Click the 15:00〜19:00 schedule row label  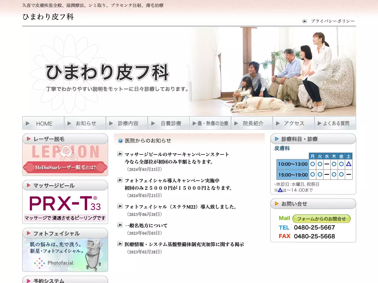click(x=293, y=175)
